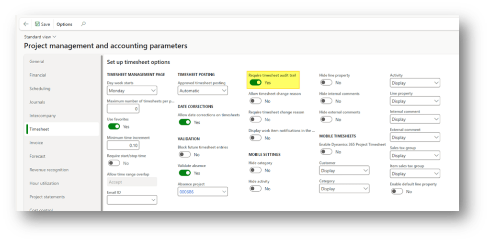Image resolution: width=490 pixels, height=242 pixels.
Task: Click the 000686 absence project link
Action: (x=187, y=192)
